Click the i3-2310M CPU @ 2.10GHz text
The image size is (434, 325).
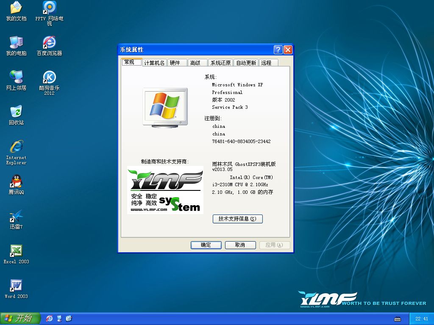pos(240,185)
